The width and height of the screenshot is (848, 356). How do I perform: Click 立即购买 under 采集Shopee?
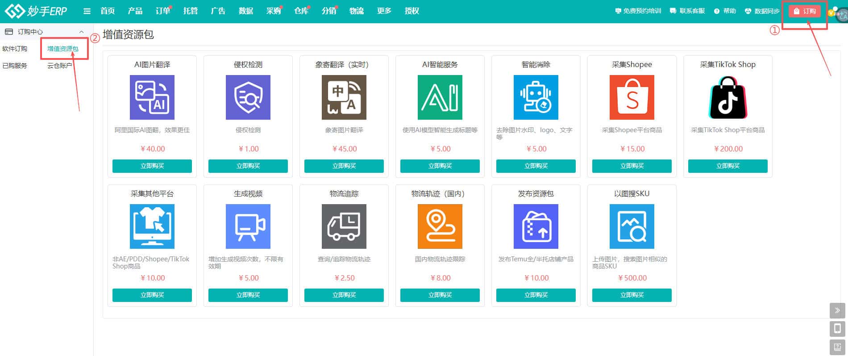click(632, 166)
